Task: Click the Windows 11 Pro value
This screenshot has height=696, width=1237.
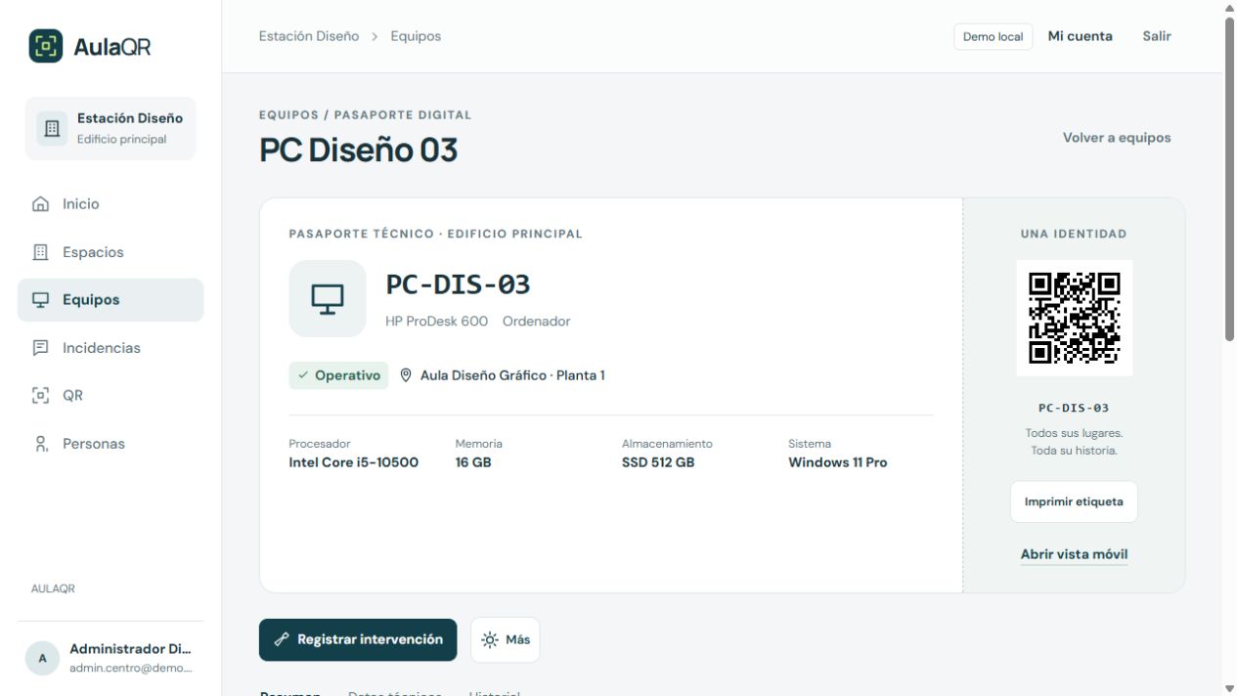Action: click(838, 462)
